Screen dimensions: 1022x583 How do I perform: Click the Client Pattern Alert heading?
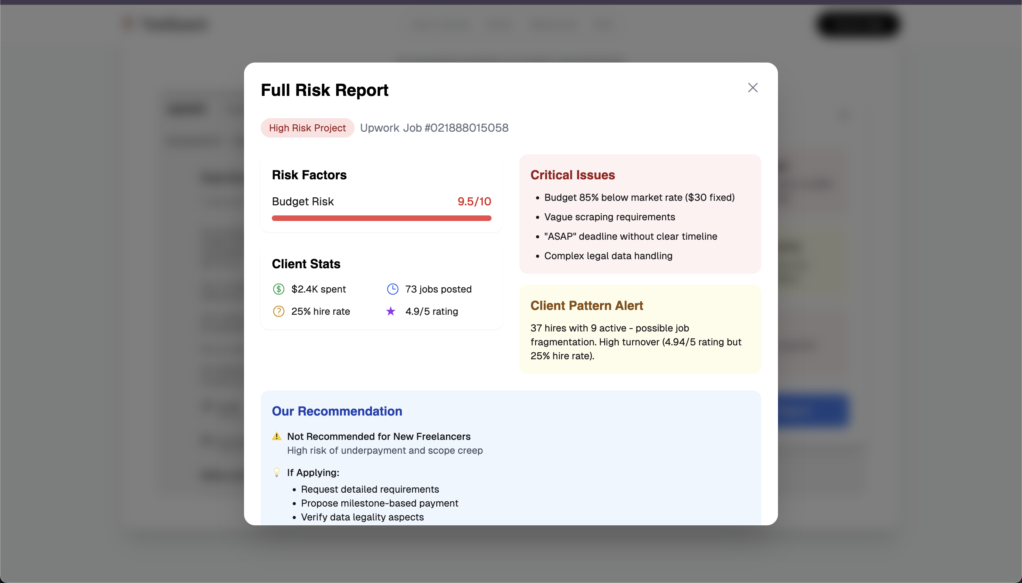[586, 305]
